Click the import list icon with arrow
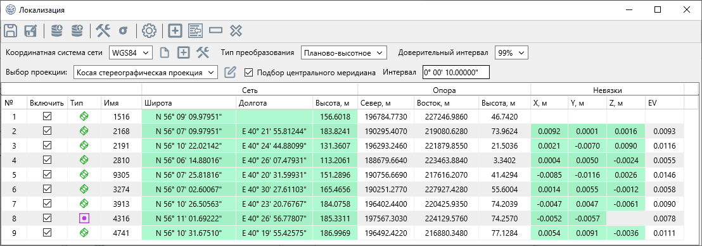The width and height of the screenshot is (702, 246). 195,31
